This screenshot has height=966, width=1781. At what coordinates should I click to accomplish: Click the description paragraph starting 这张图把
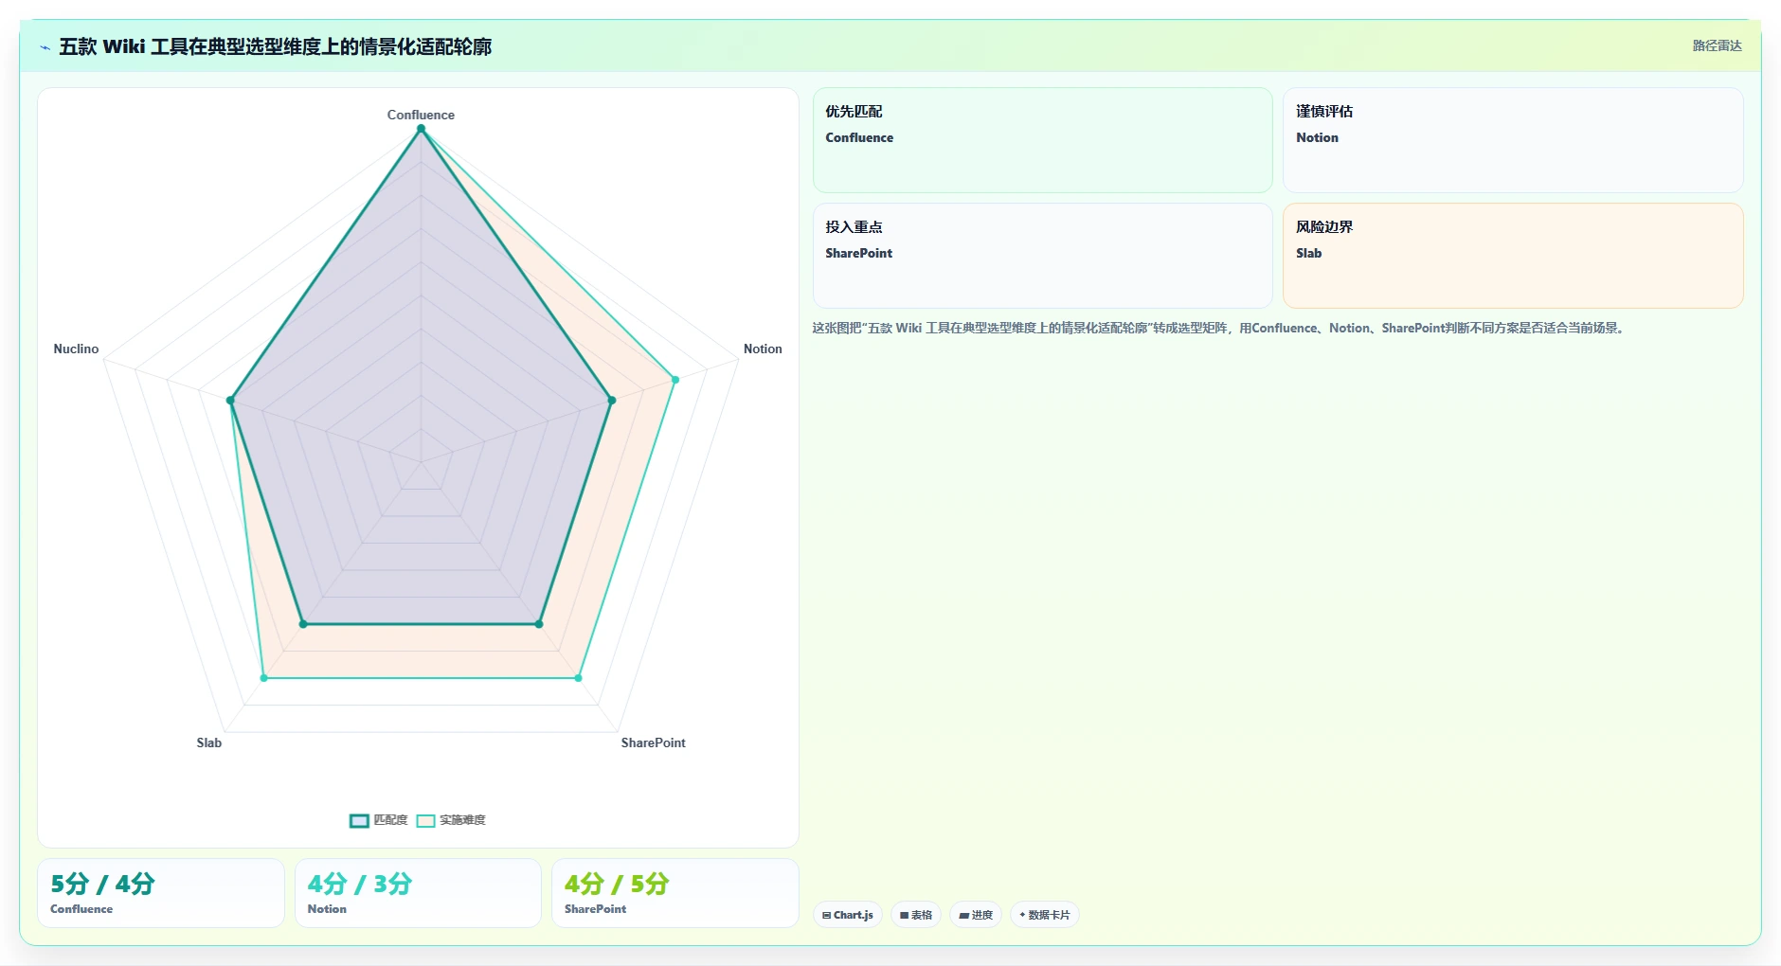[1220, 328]
